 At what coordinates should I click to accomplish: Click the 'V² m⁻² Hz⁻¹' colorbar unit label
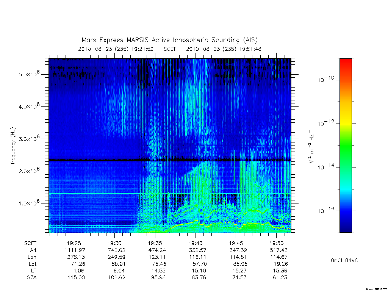coord(311,146)
